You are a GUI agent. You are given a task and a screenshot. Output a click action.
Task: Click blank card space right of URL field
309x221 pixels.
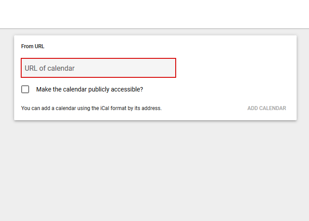click(234, 68)
